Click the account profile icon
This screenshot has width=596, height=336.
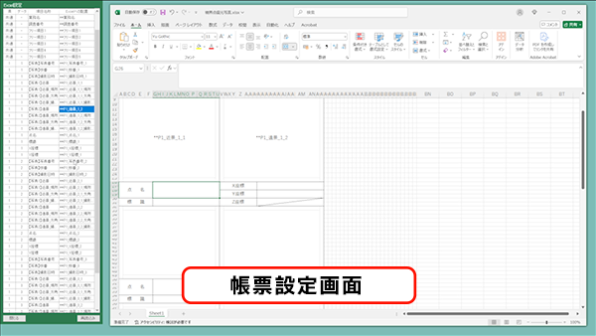pyautogui.click(x=520, y=12)
